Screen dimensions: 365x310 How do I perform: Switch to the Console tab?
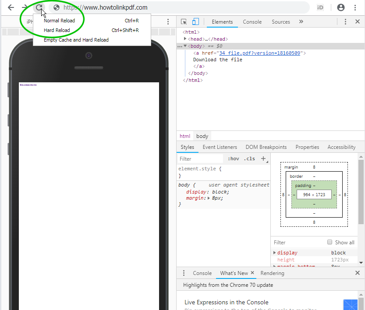point(252,22)
